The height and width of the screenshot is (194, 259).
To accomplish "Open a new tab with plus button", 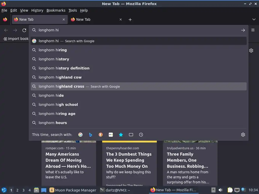I will [130, 20].
